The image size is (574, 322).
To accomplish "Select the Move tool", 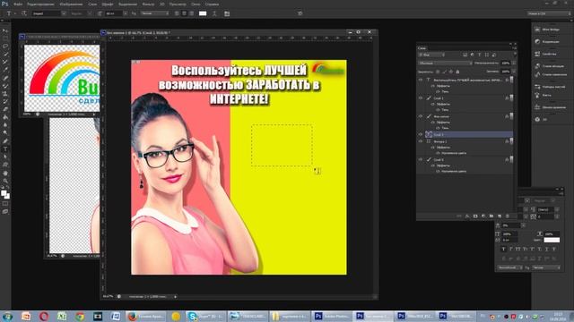I will 5,30.
